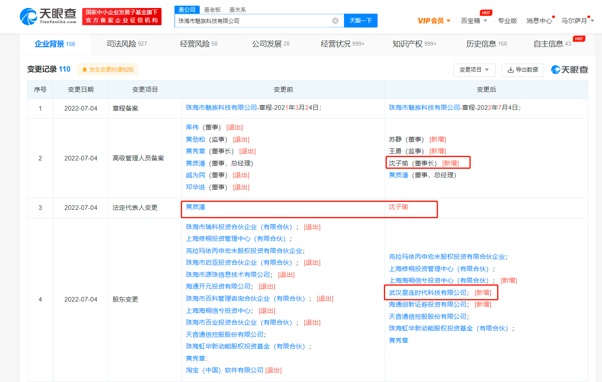Click the download icon on 导出数据
Viewport: 602px width, 382px height.
tap(511, 70)
